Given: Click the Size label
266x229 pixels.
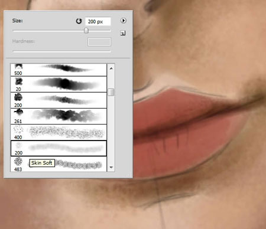Looking at the screenshot, I should point(17,21).
